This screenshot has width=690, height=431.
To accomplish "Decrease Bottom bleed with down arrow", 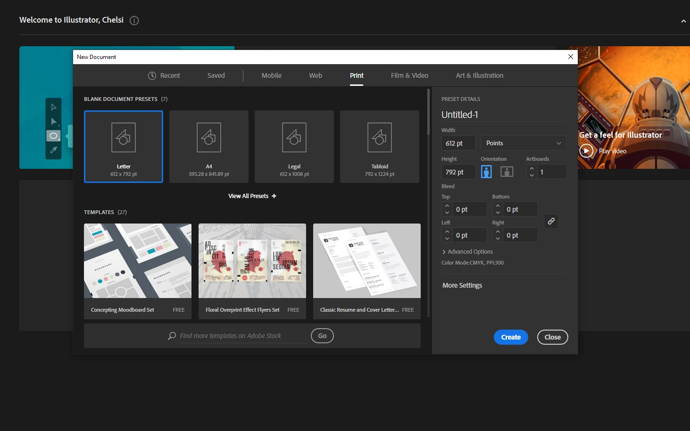I will click(498, 213).
